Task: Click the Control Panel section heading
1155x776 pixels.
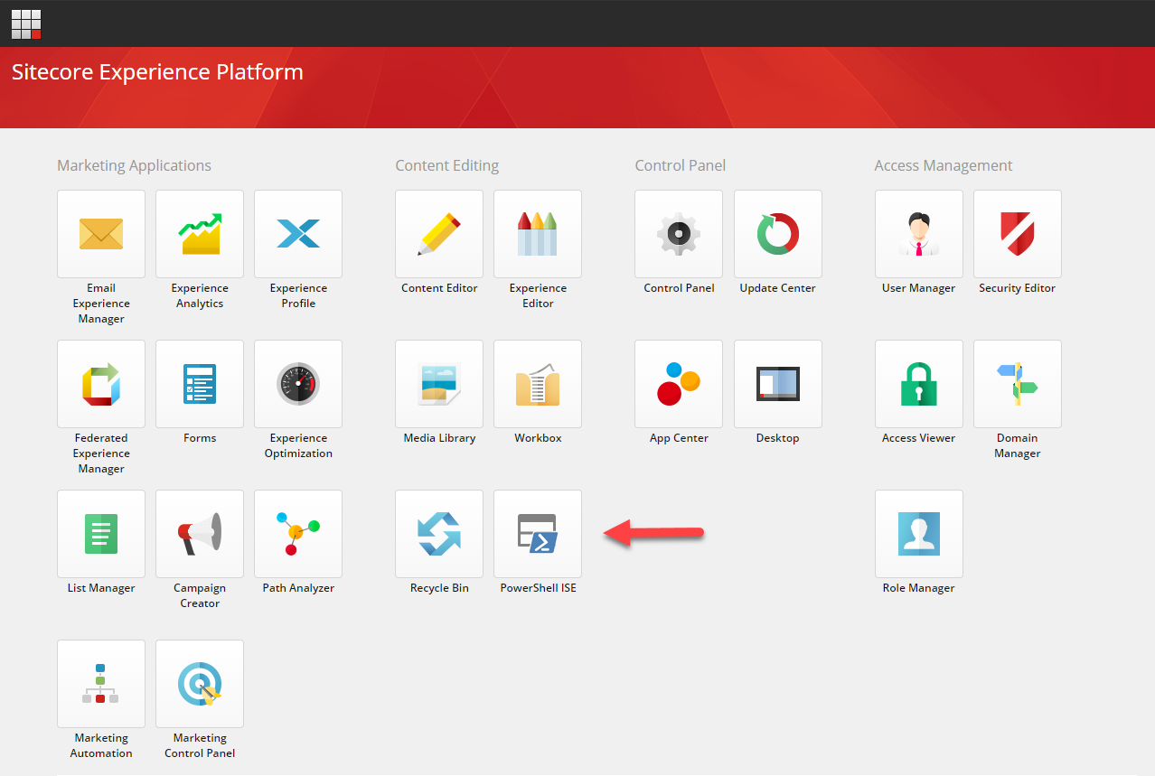Action: click(680, 165)
